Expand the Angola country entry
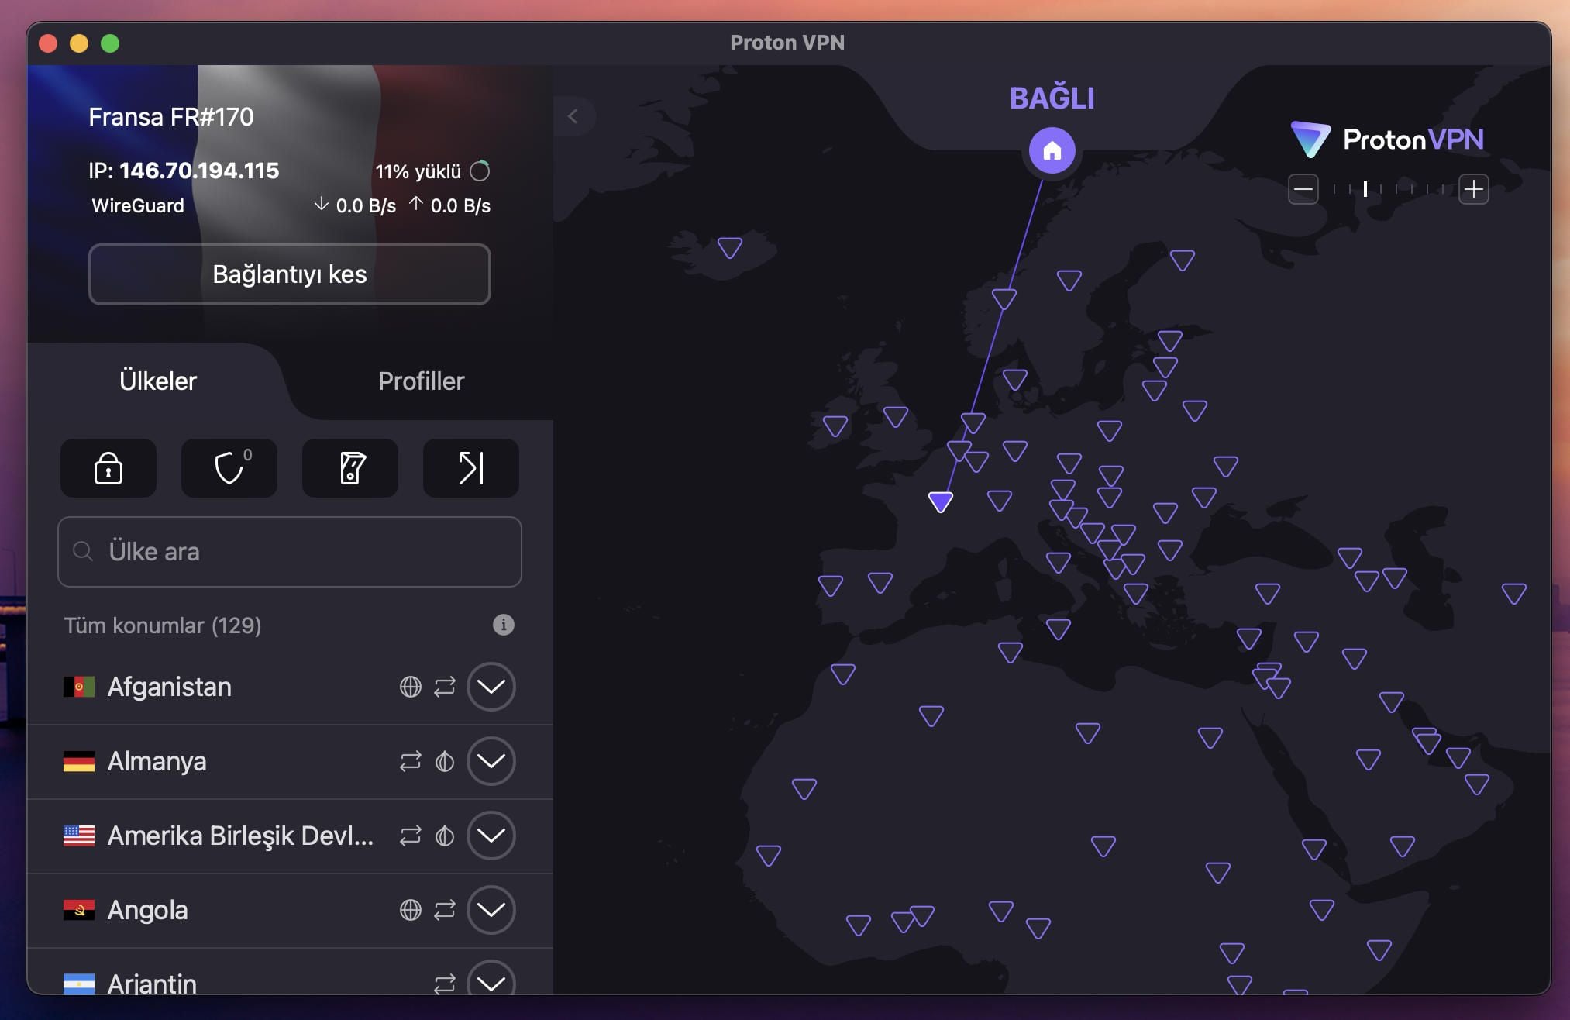1570x1020 pixels. [x=492, y=911]
